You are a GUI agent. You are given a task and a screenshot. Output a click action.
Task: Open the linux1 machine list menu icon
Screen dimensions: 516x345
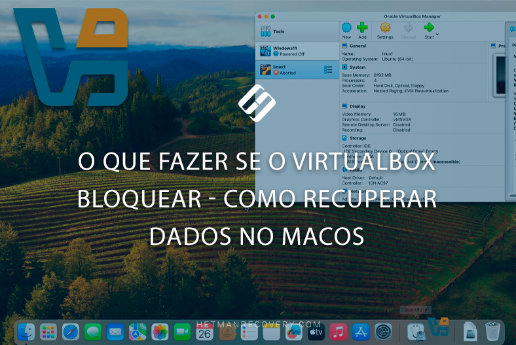(328, 70)
